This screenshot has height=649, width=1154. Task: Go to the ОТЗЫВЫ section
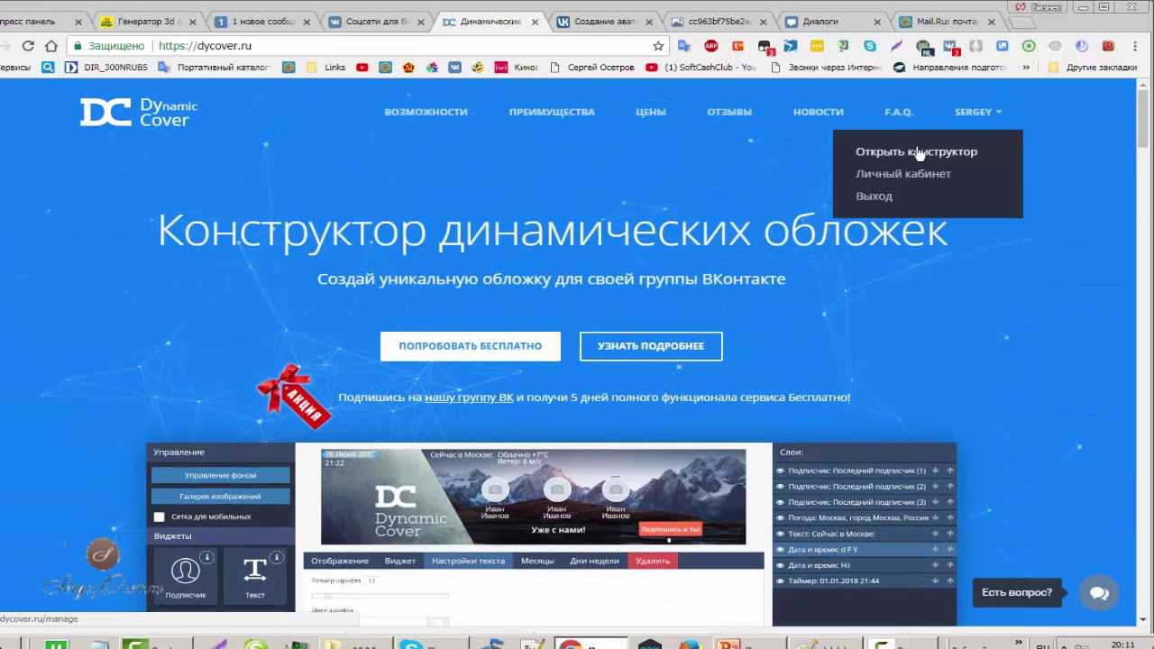pyautogui.click(x=729, y=112)
